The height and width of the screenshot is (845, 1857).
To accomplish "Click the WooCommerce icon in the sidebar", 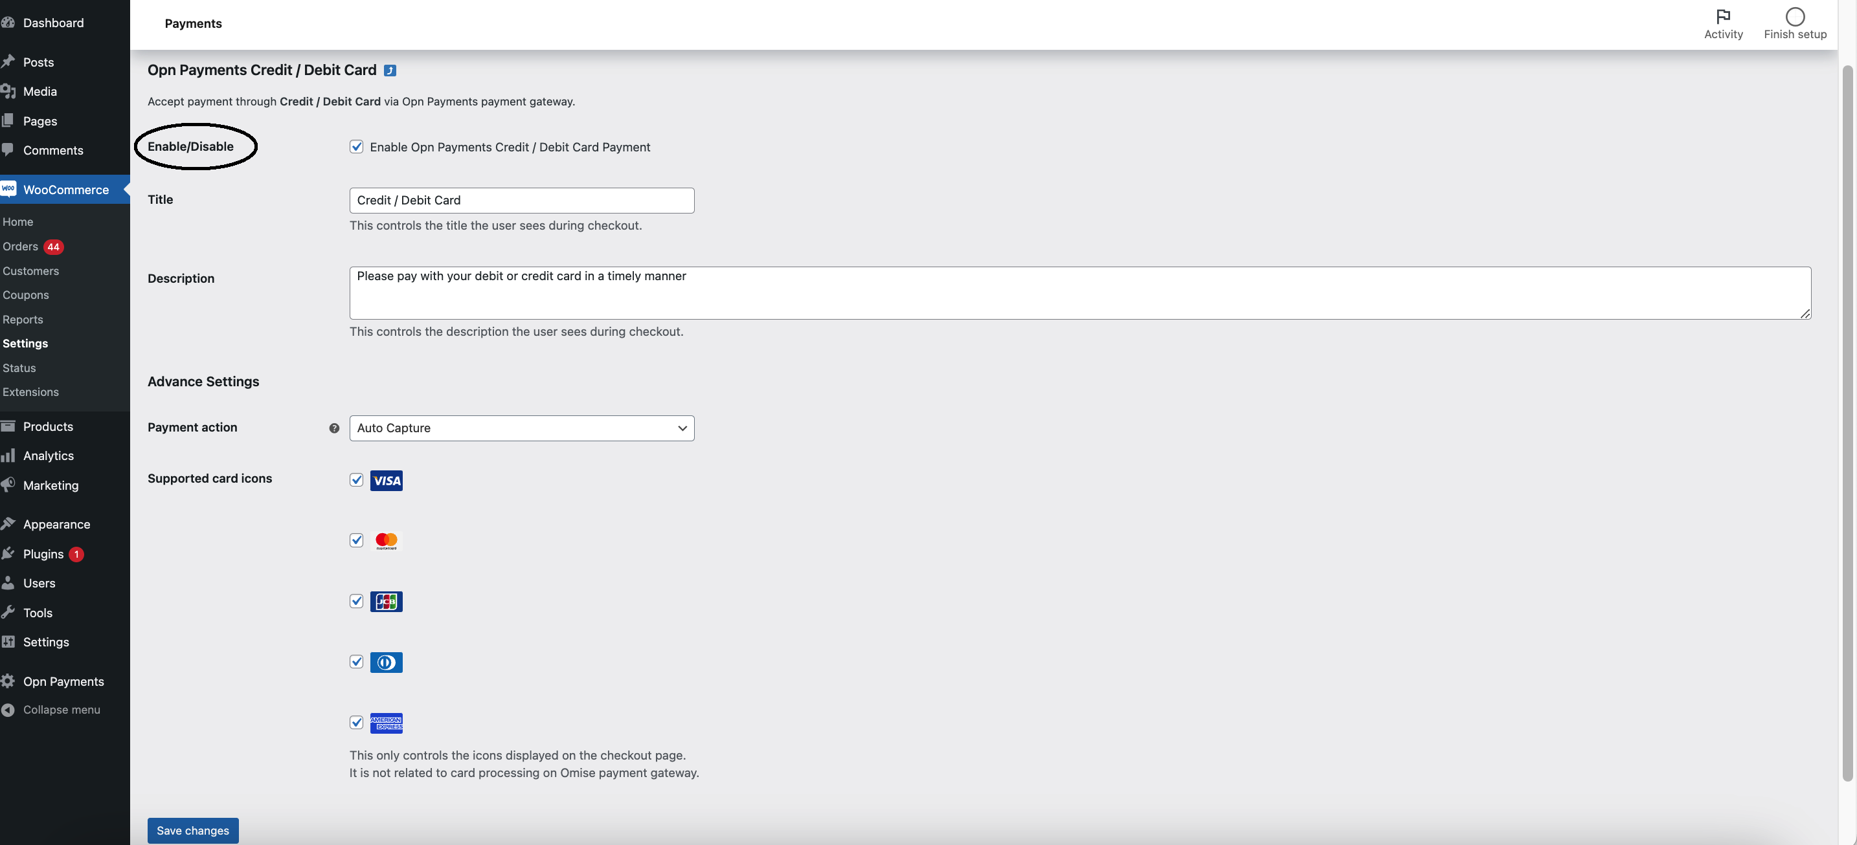I will click(x=8, y=189).
